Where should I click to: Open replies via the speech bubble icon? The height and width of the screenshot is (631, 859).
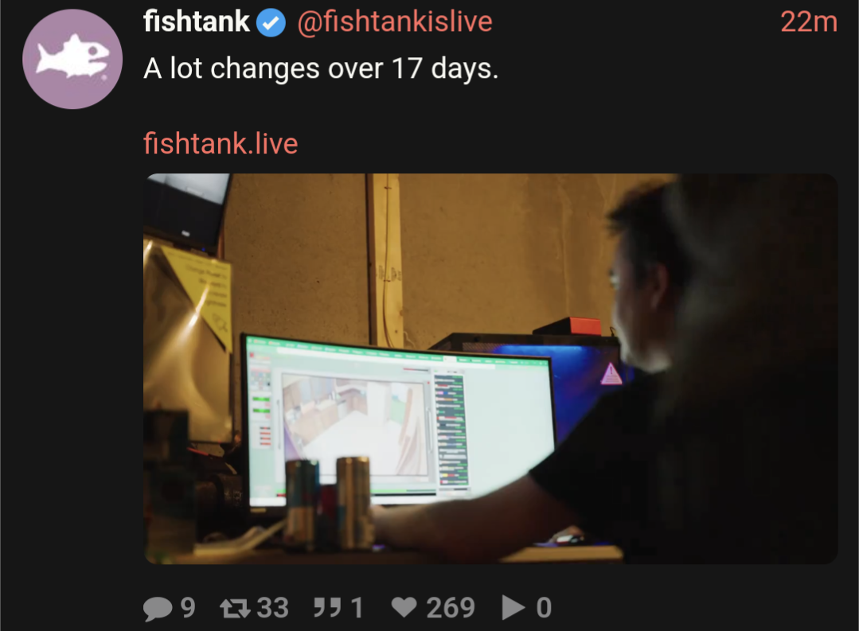point(158,608)
